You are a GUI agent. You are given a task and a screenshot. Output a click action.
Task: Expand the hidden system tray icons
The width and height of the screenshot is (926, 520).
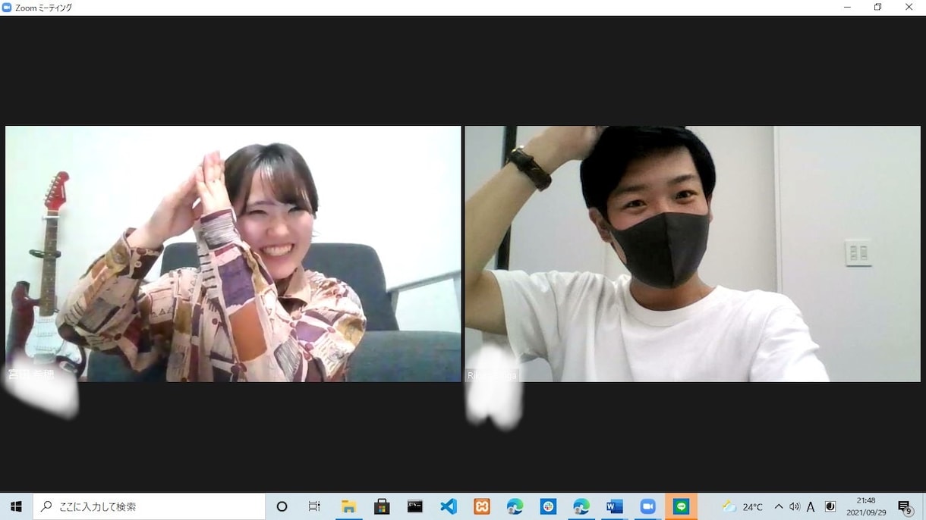[x=779, y=506]
